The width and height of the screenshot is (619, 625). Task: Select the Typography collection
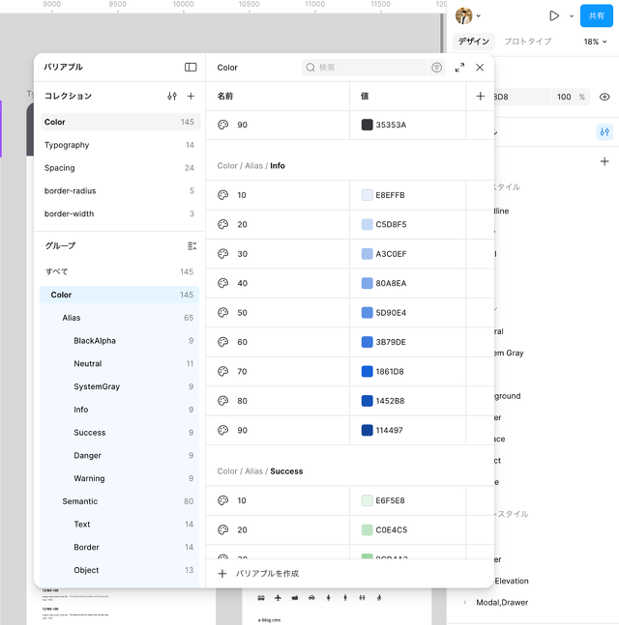(67, 145)
